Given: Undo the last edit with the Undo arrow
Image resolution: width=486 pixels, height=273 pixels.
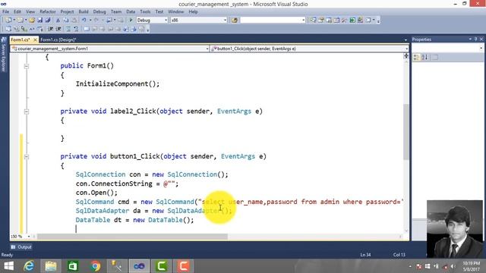Looking at the screenshot, I should (x=84, y=20).
